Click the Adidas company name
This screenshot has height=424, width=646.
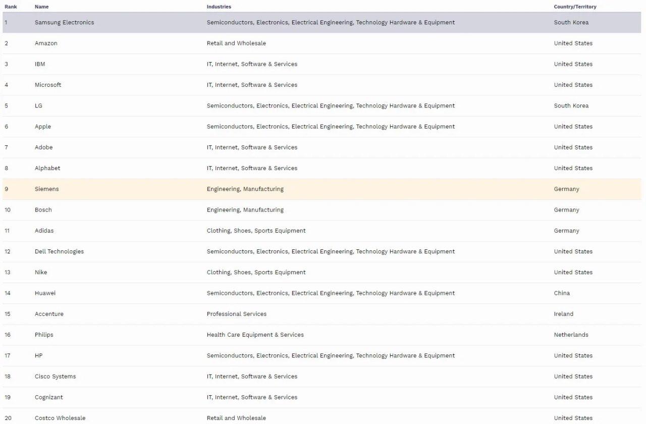click(44, 231)
